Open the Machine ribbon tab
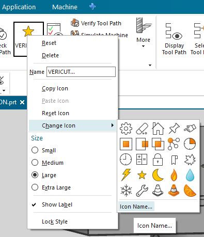This screenshot has width=204, height=237. point(65,7)
